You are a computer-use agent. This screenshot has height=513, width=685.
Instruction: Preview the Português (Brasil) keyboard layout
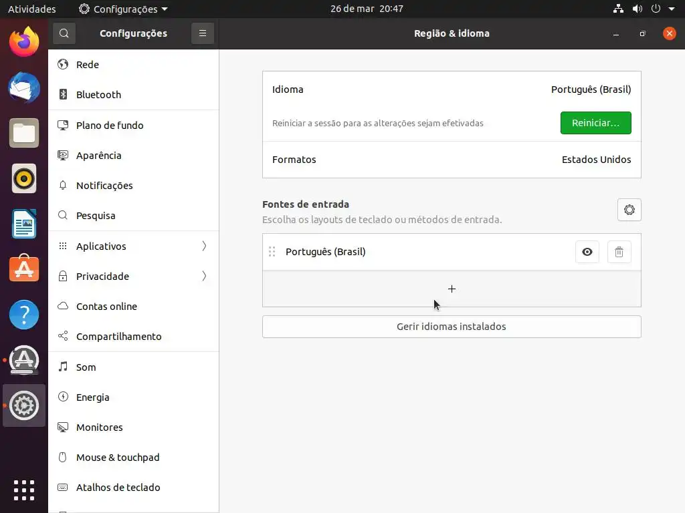tap(587, 252)
